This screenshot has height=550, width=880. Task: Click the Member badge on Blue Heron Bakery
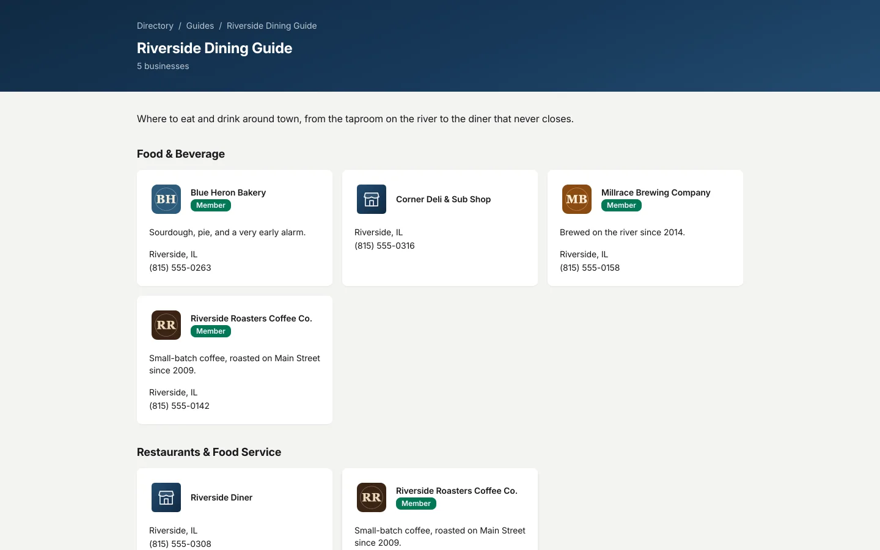(x=211, y=205)
